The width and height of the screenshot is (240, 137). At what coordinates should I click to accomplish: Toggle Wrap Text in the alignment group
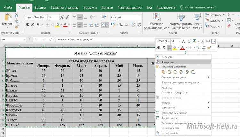pos(104,17)
